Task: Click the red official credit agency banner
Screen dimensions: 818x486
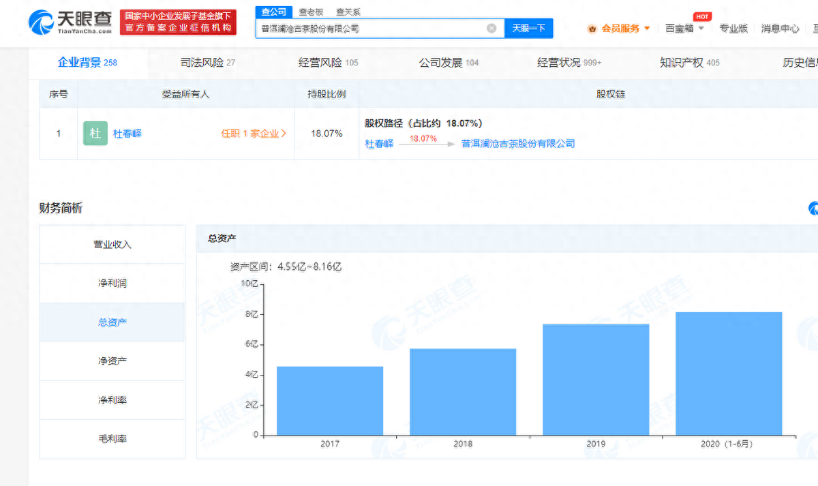Action: pyautogui.click(x=178, y=22)
